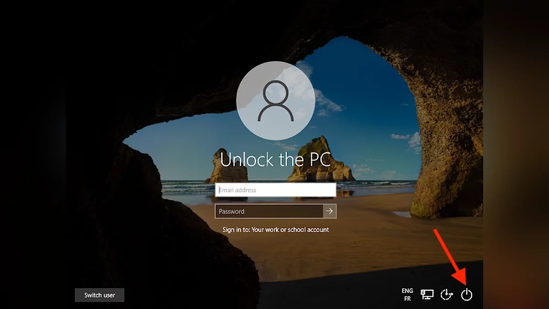Click the submit arrow beside Password

pos(329,211)
